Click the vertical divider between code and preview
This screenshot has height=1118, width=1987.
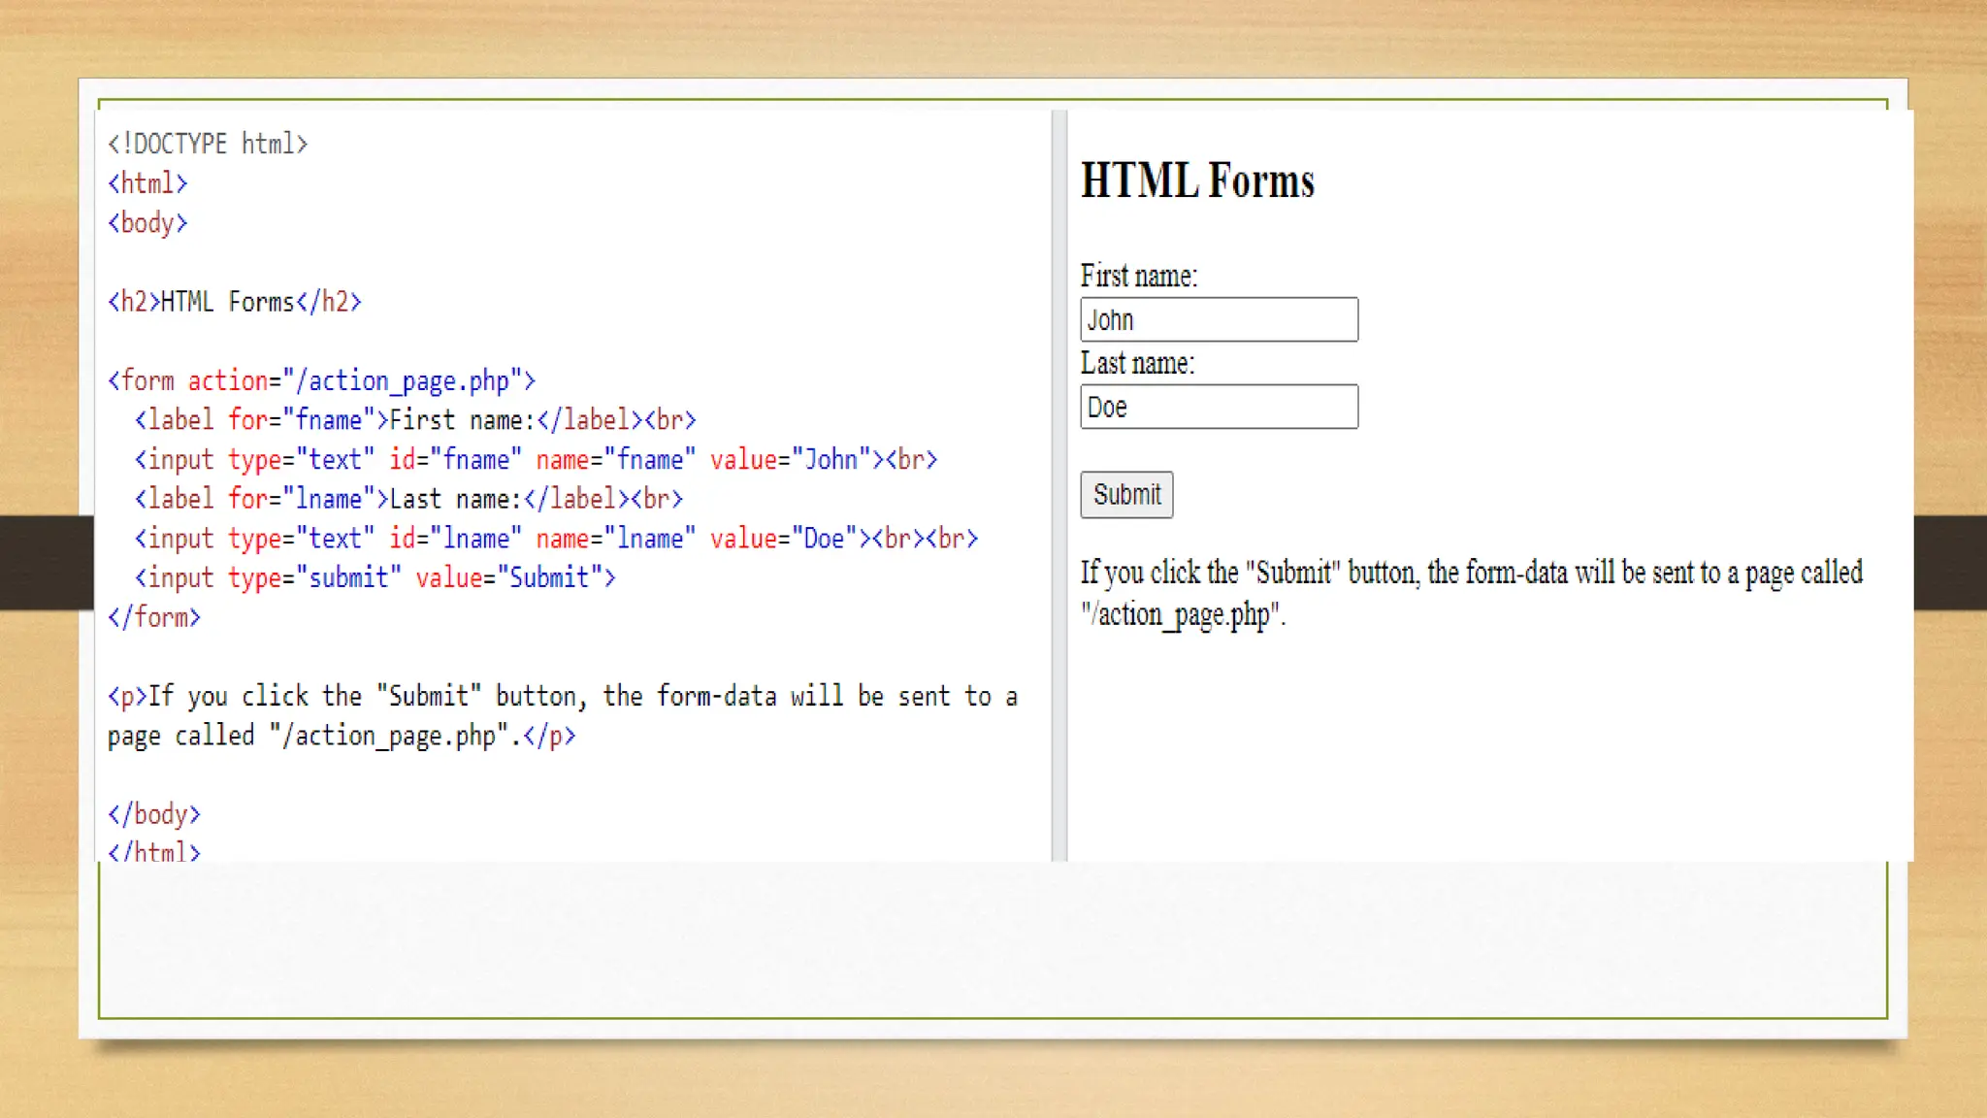tap(1059, 485)
